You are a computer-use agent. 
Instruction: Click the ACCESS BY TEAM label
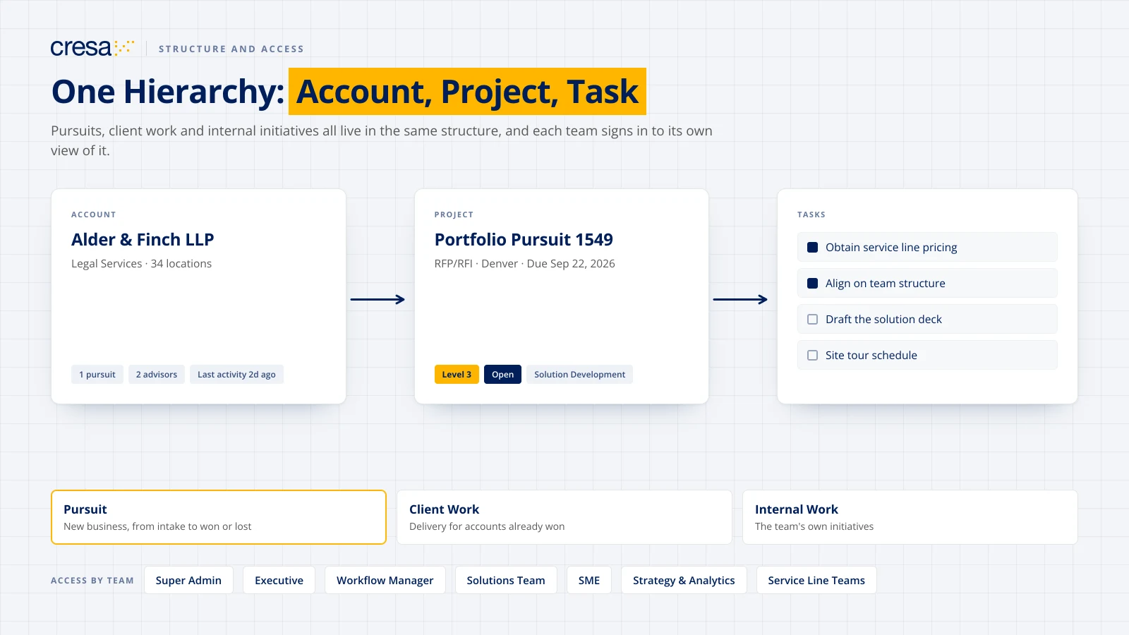click(x=92, y=581)
